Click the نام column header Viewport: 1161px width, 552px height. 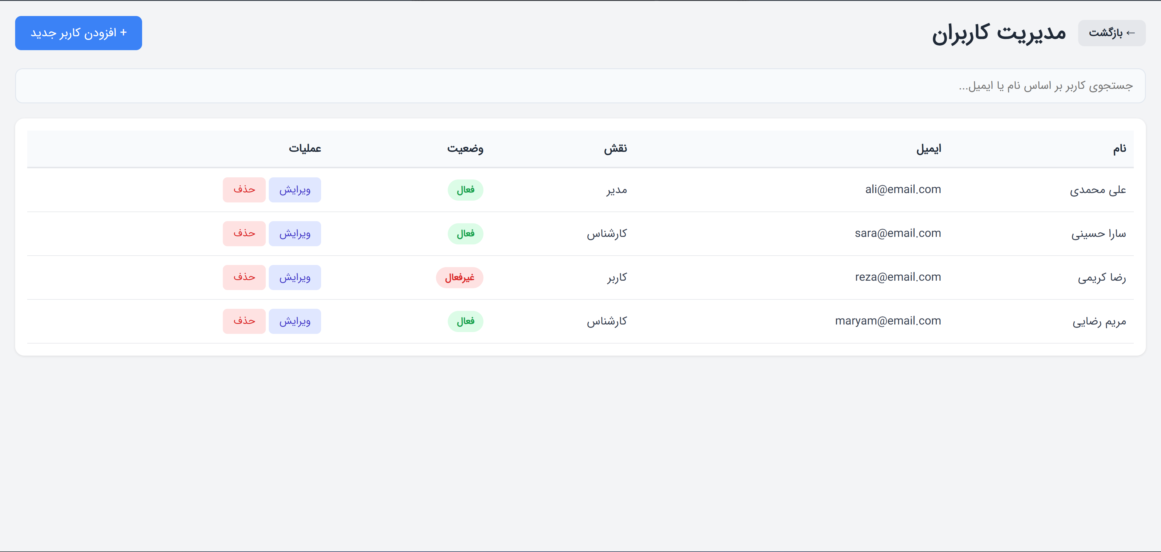[x=1120, y=149]
